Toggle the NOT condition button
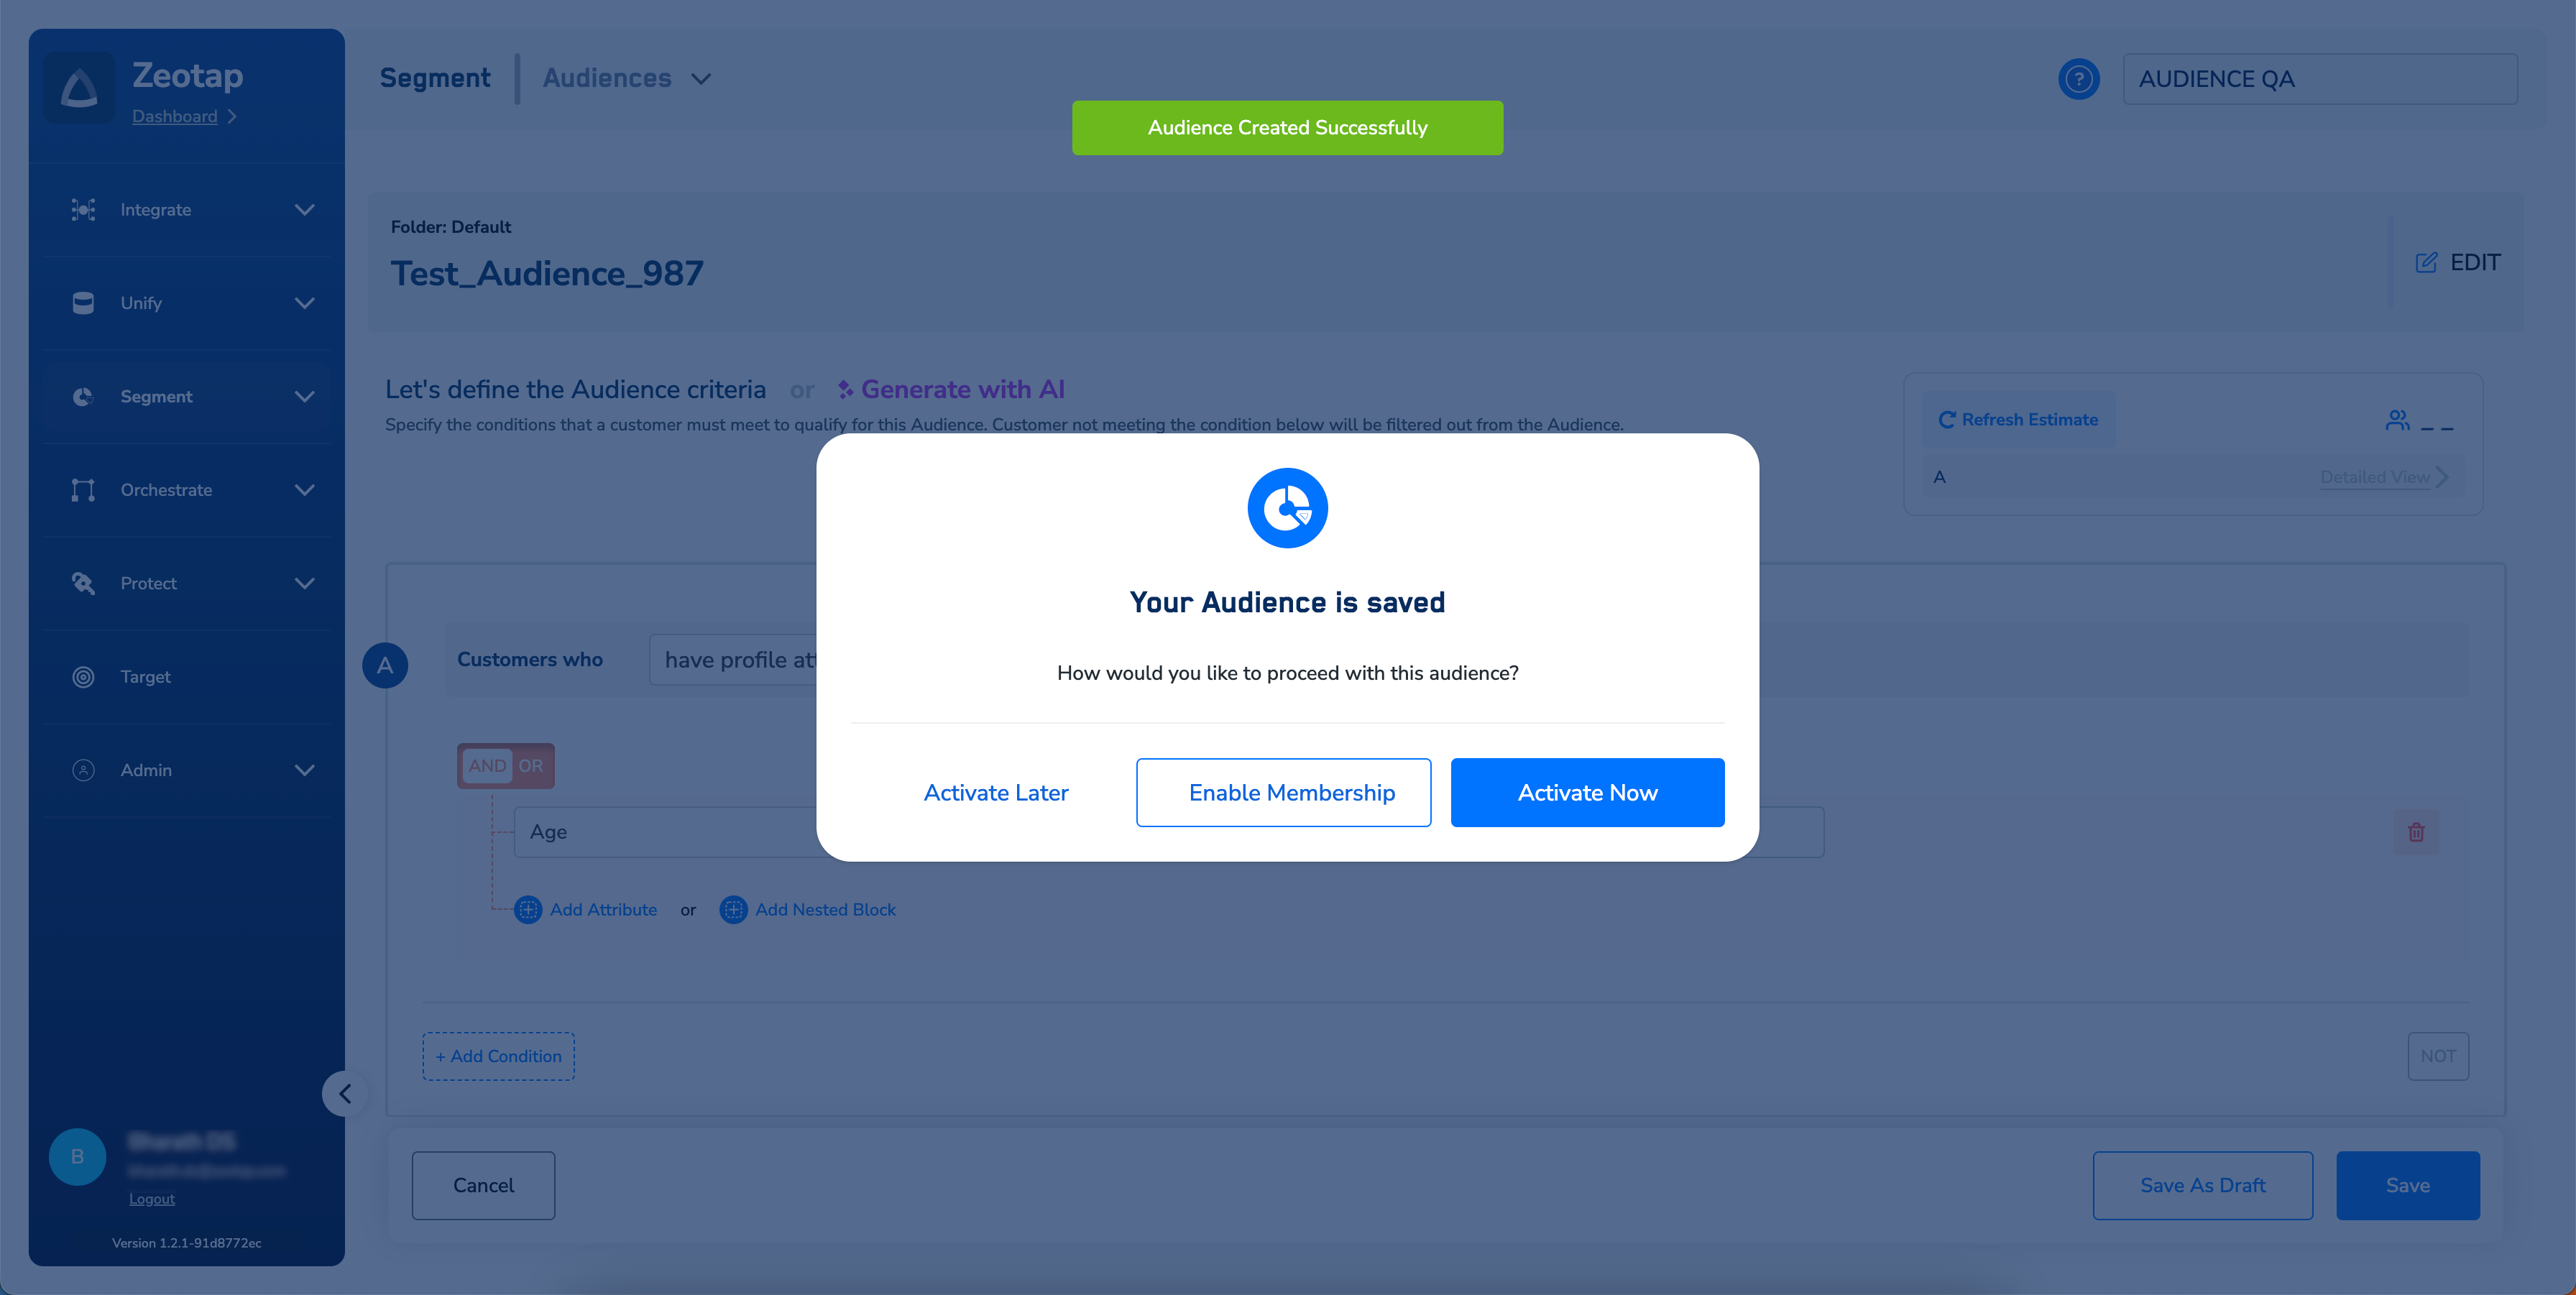The width and height of the screenshot is (2576, 1295). (x=2437, y=1056)
